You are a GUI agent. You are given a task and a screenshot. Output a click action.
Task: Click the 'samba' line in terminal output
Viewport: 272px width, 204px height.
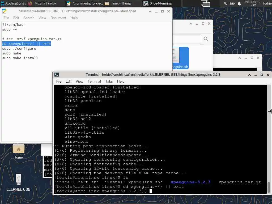point(71,105)
